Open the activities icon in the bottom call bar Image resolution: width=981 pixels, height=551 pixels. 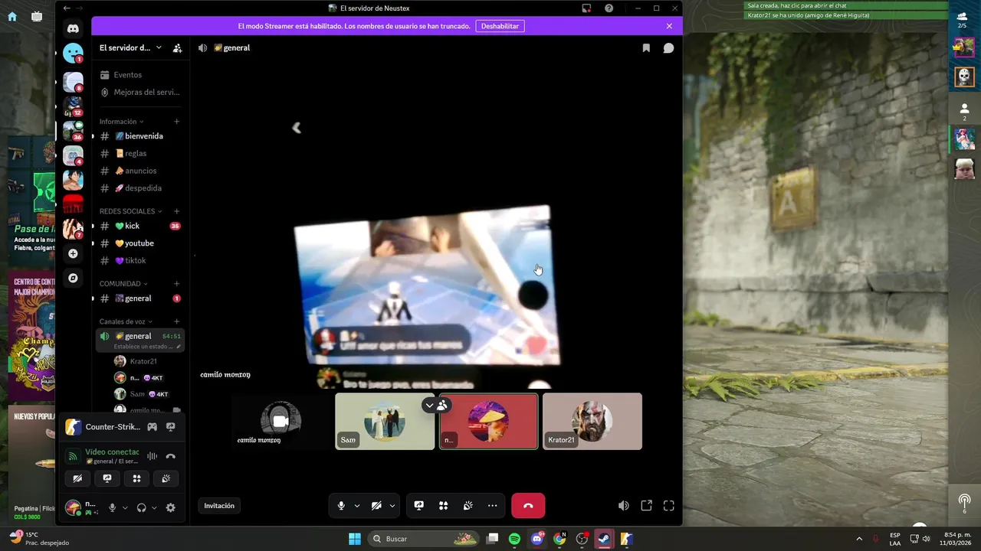(x=444, y=506)
